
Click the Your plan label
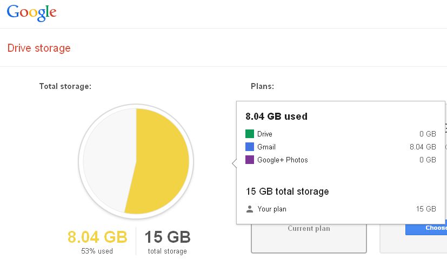point(272,209)
